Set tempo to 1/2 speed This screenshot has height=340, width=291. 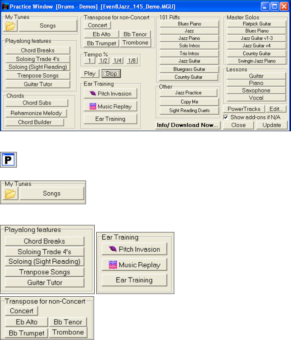[x=103, y=61]
